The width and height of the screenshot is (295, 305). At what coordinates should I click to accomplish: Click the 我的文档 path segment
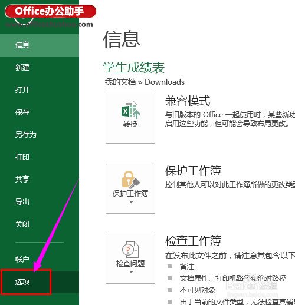(x=120, y=82)
